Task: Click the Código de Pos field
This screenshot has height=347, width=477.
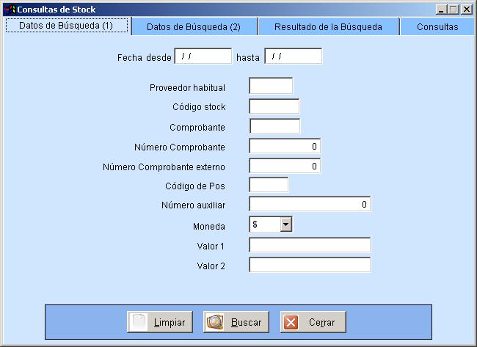Action: pyautogui.click(x=269, y=185)
